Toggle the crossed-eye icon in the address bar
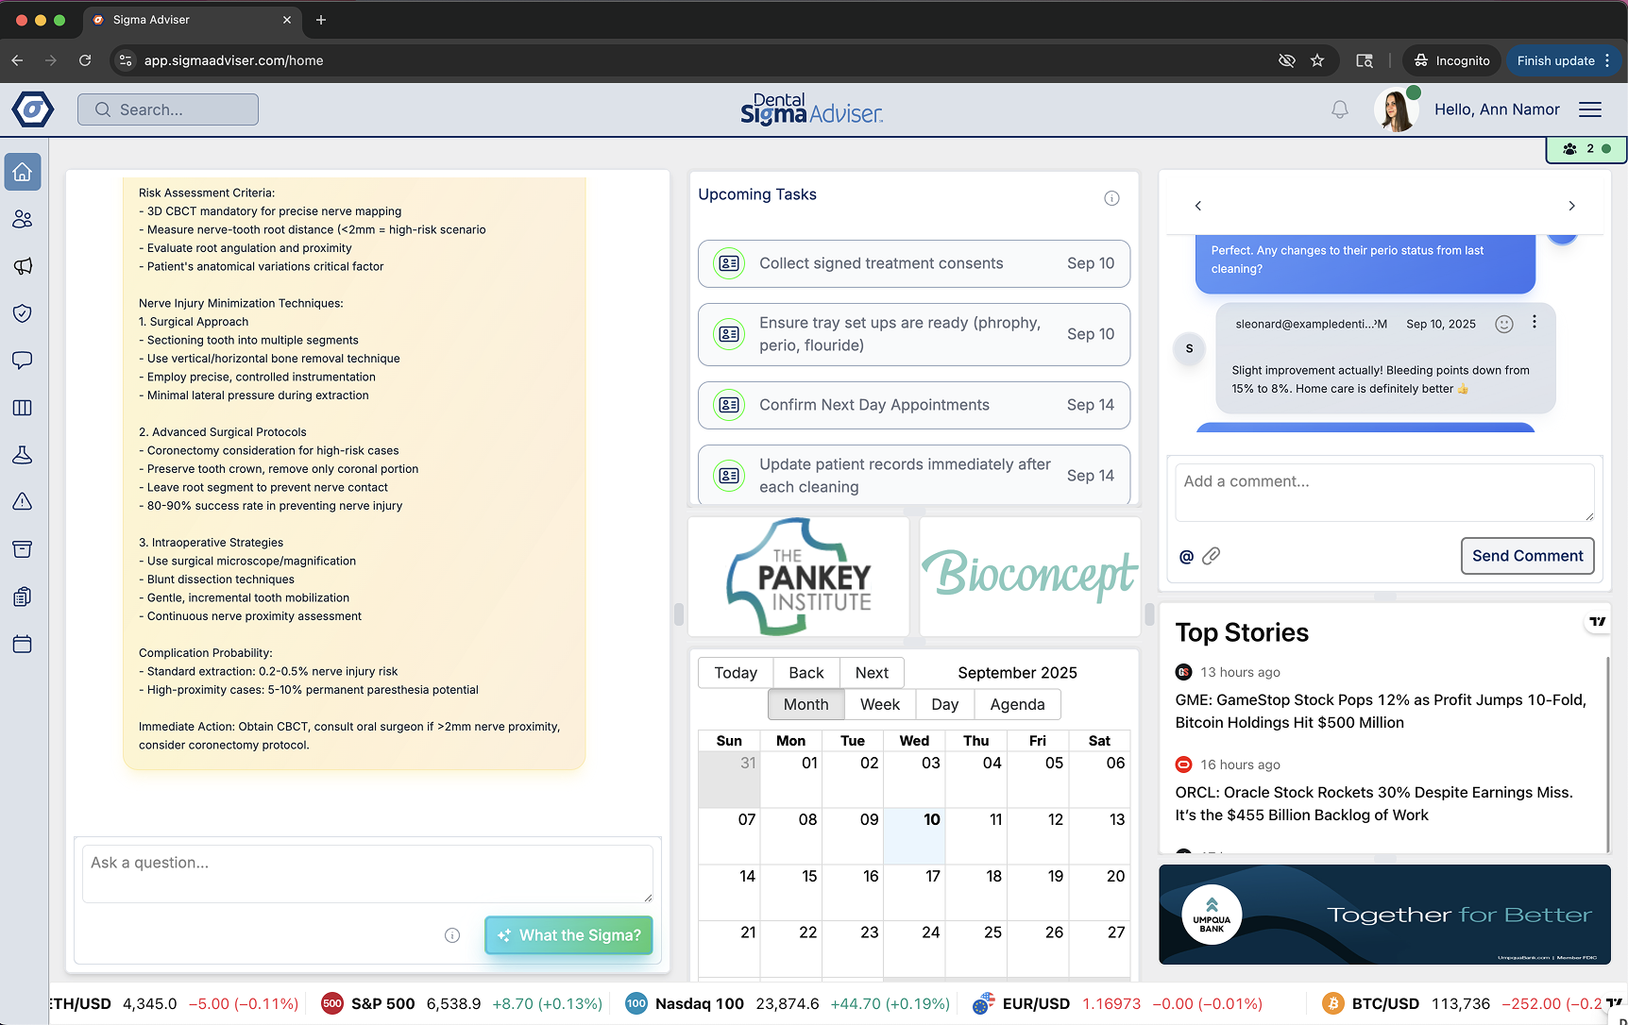The width and height of the screenshot is (1628, 1025). pyautogui.click(x=1286, y=59)
